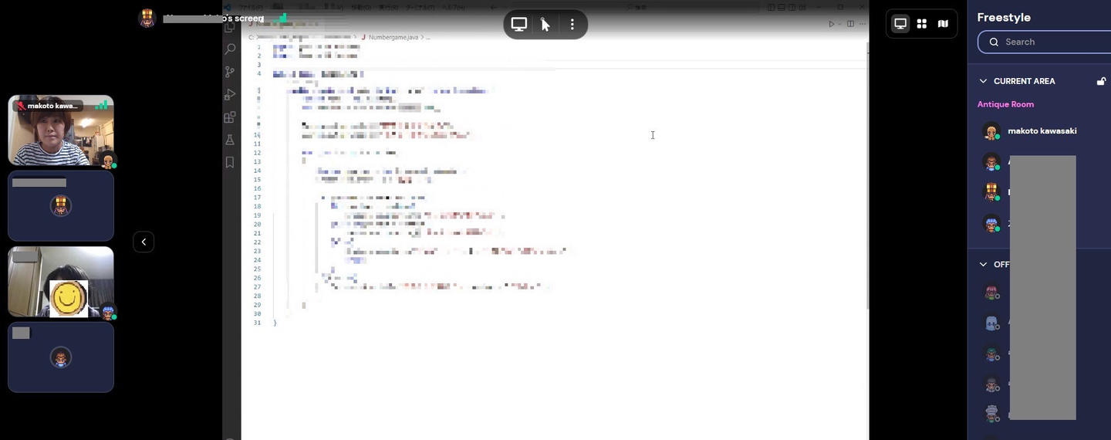Image resolution: width=1111 pixels, height=440 pixels.
Task: Click the screen share view icon in floating toolbar
Action: (x=519, y=25)
